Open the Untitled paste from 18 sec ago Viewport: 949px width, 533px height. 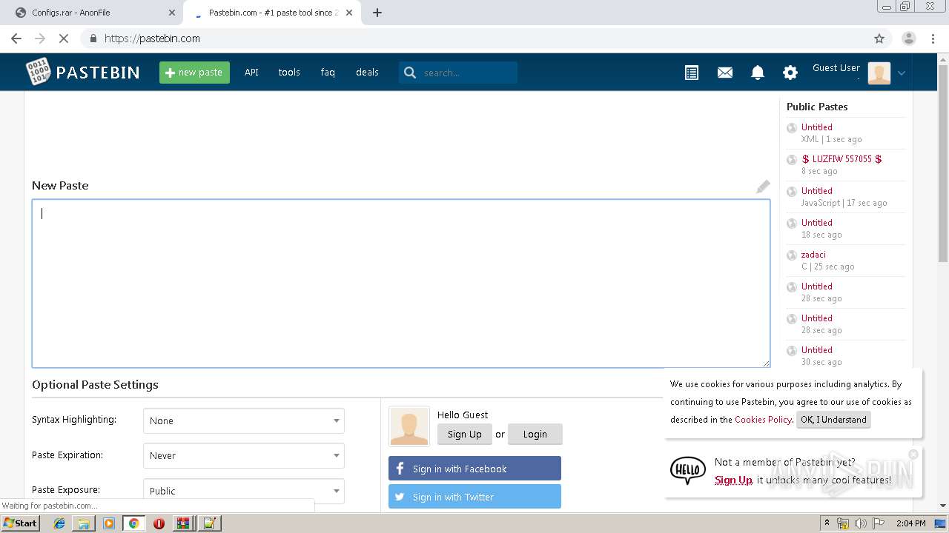(x=816, y=222)
